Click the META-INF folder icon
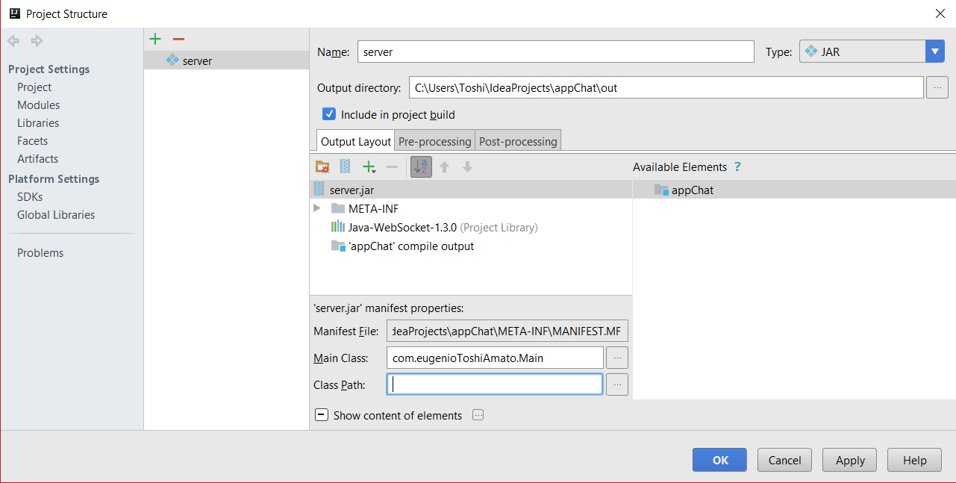 (338, 208)
